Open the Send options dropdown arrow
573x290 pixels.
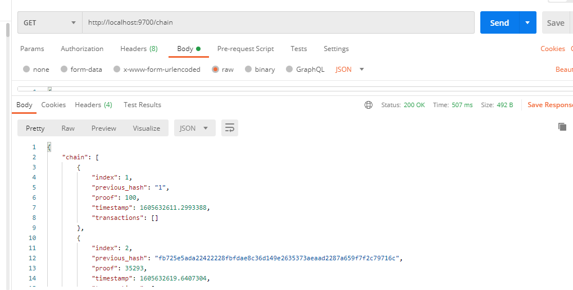(x=527, y=22)
